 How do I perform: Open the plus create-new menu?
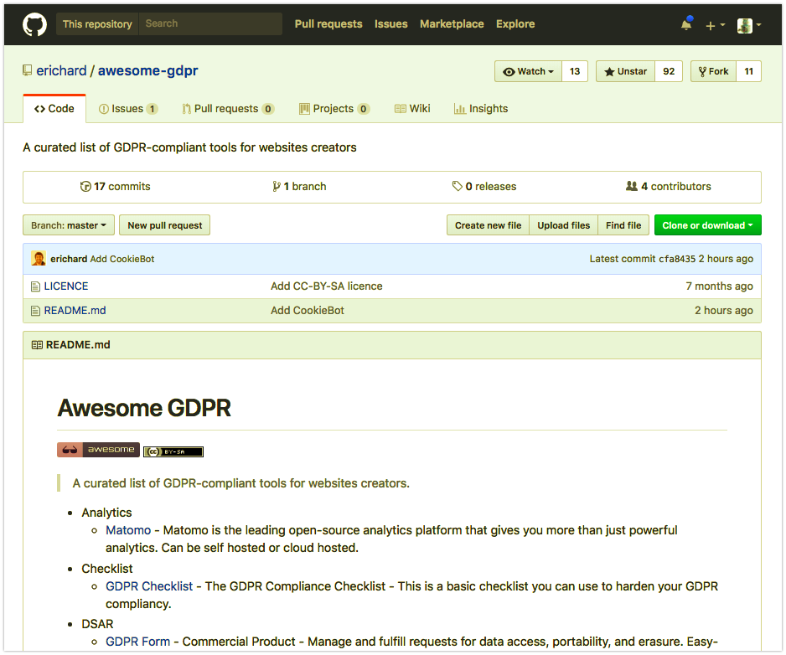tap(716, 25)
